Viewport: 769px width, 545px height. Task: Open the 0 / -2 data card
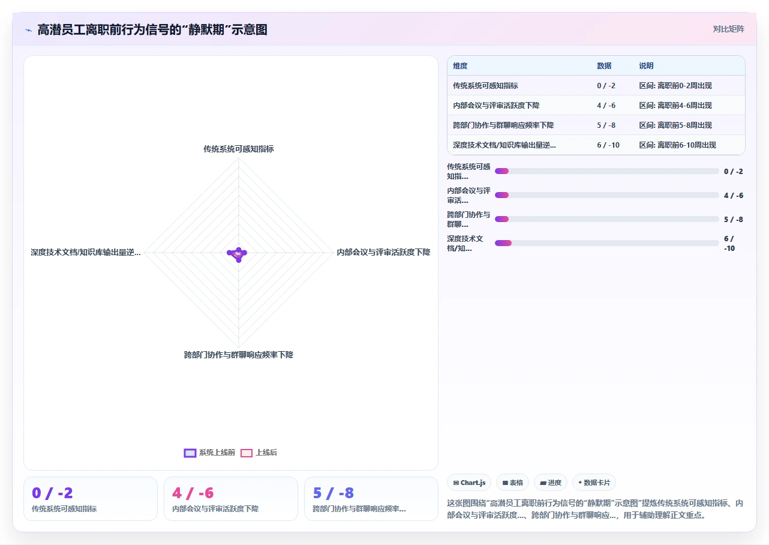coord(91,499)
